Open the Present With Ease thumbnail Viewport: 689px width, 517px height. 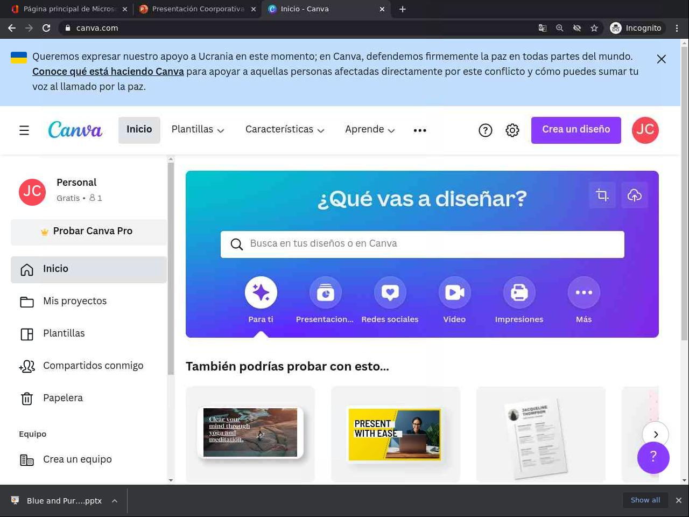[x=396, y=434]
